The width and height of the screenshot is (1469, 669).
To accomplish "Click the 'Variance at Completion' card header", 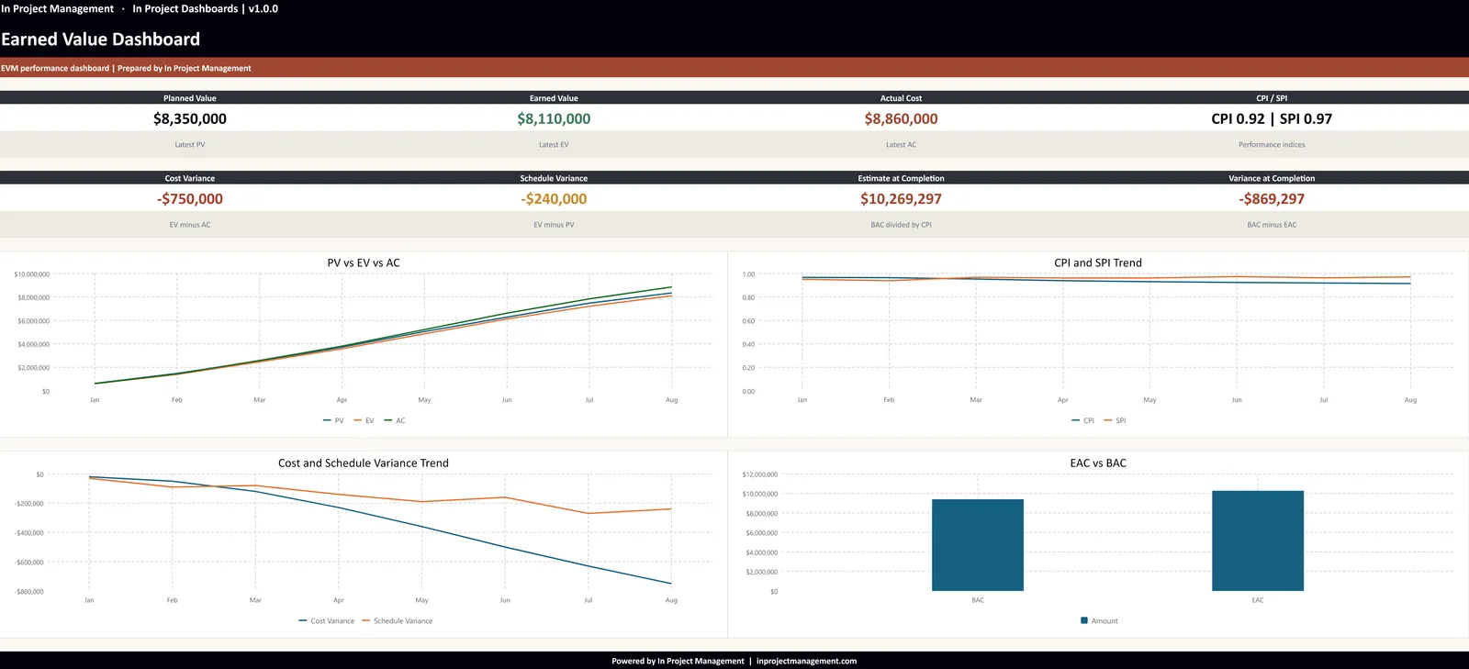I will point(1272,178).
